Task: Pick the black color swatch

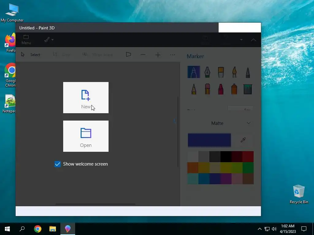Action: click(226, 157)
